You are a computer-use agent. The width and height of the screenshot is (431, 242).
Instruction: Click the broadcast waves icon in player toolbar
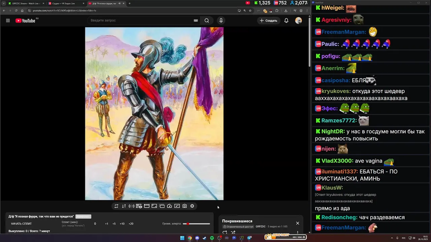coord(131,206)
